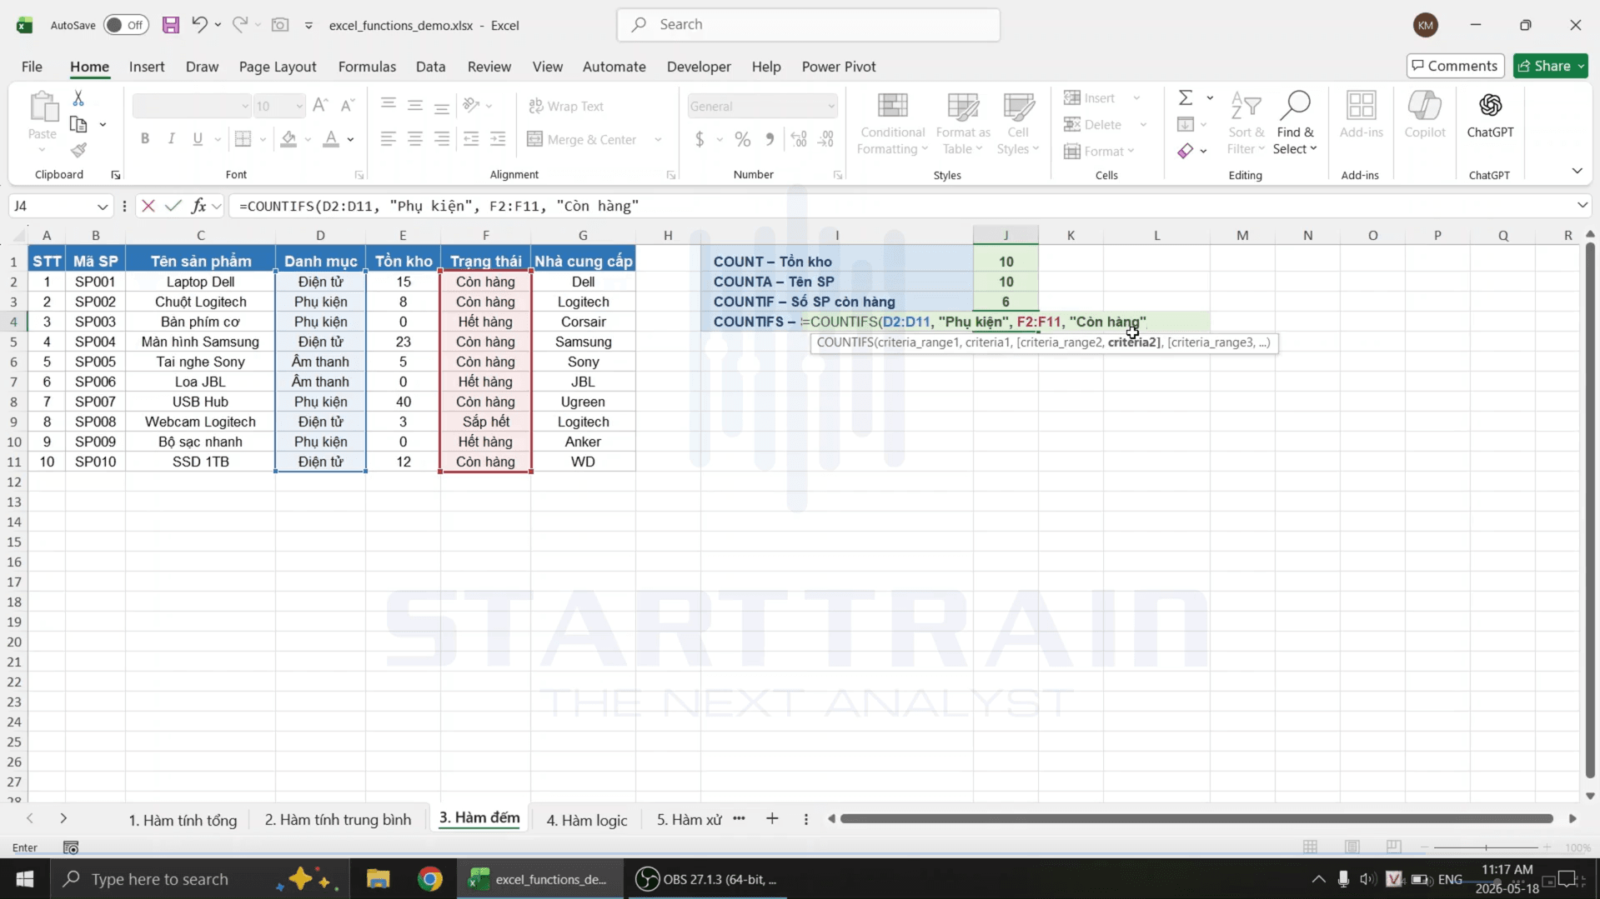Screen dimensions: 1600x899
Task: Open the File menu
Action: 32,67
